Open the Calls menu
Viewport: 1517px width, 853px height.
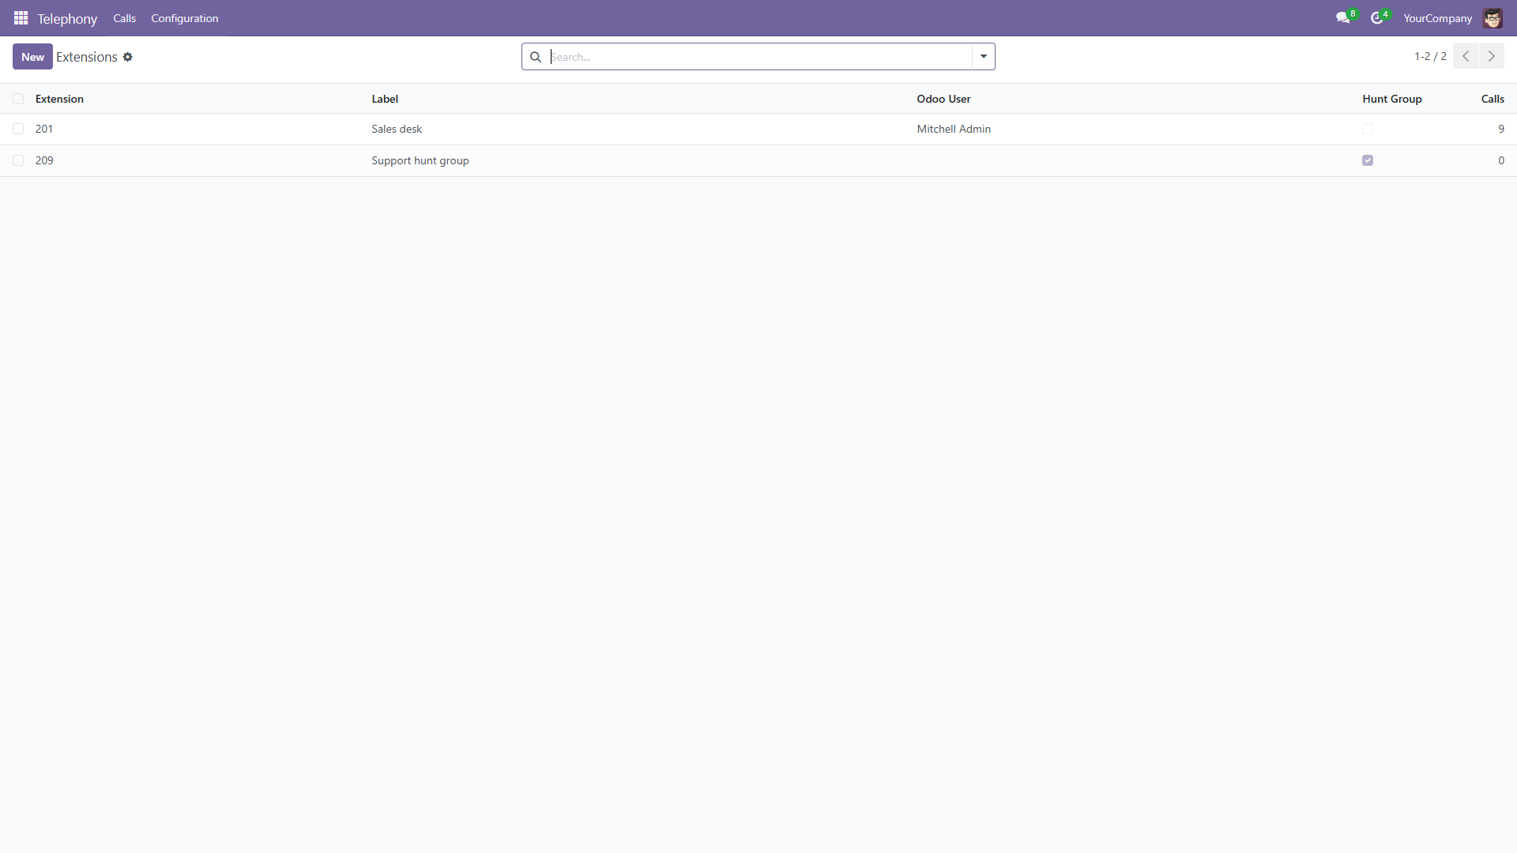coord(124,18)
